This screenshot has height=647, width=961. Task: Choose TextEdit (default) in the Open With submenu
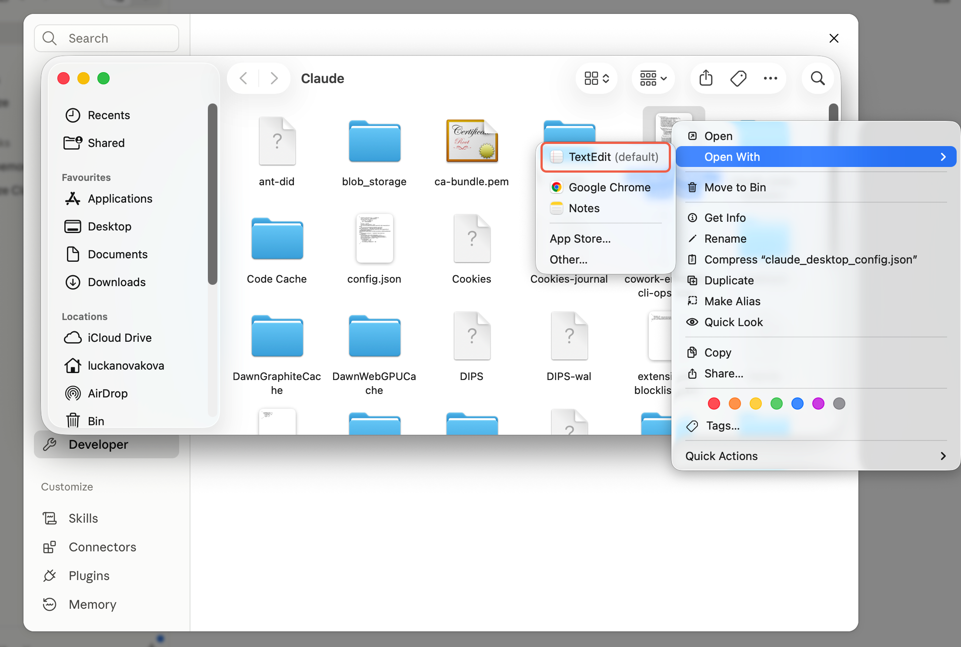tap(605, 157)
